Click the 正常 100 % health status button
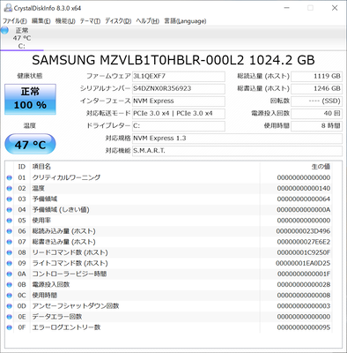 click(x=30, y=99)
